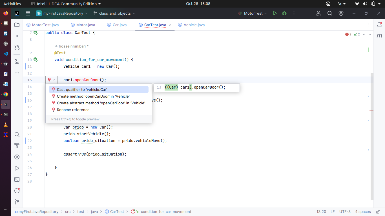The image size is (385, 216).
Task: Open Code With Me icon
Action: tap(319, 13)
